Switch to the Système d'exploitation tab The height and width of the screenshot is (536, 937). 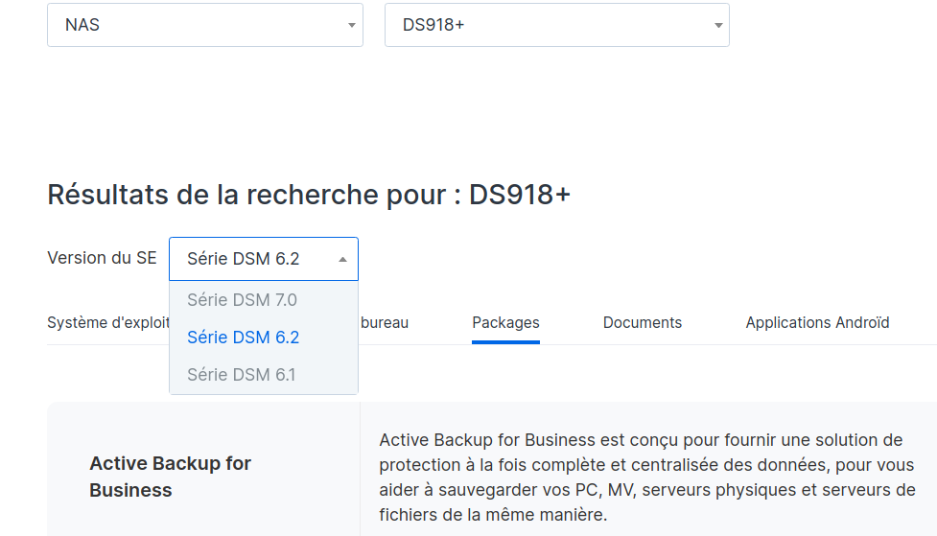point(107,323)
